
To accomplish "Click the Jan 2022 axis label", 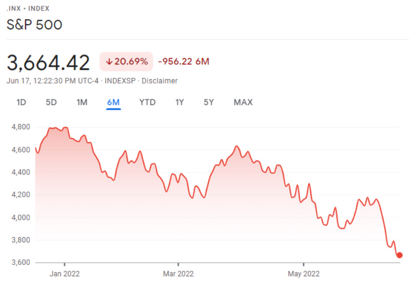I will pos(64,274).
